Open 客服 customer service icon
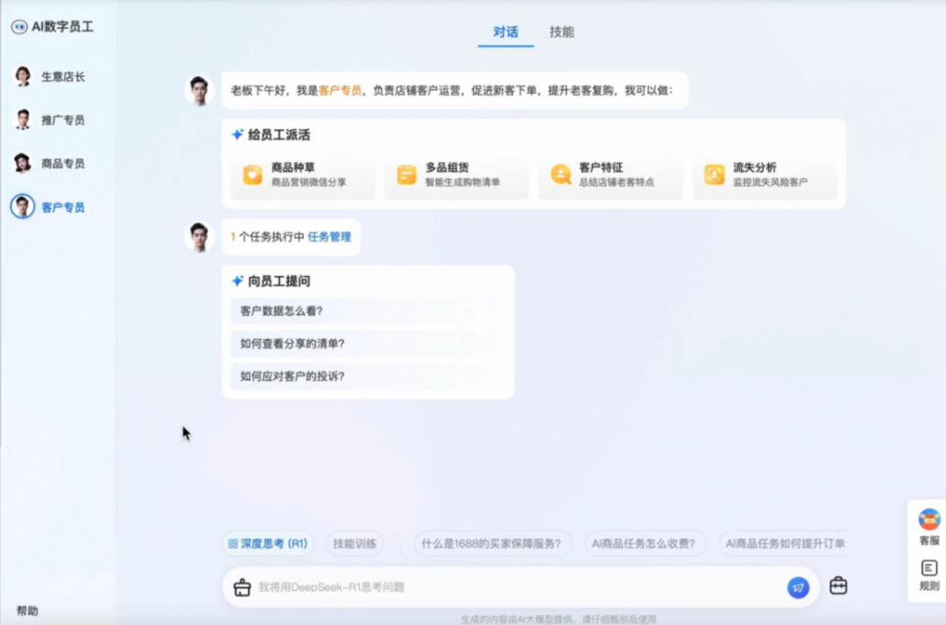The height and width of the screenshot is (625, 946). pyautogui.click(x=928, y=525)
